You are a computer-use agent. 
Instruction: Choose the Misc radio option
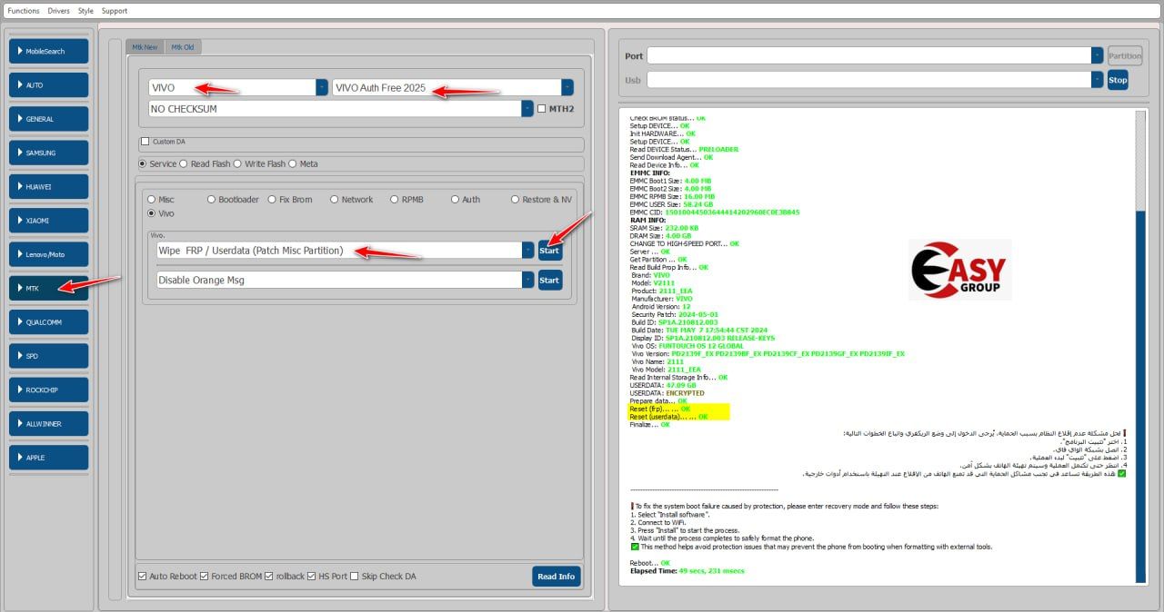click(152, 200)
